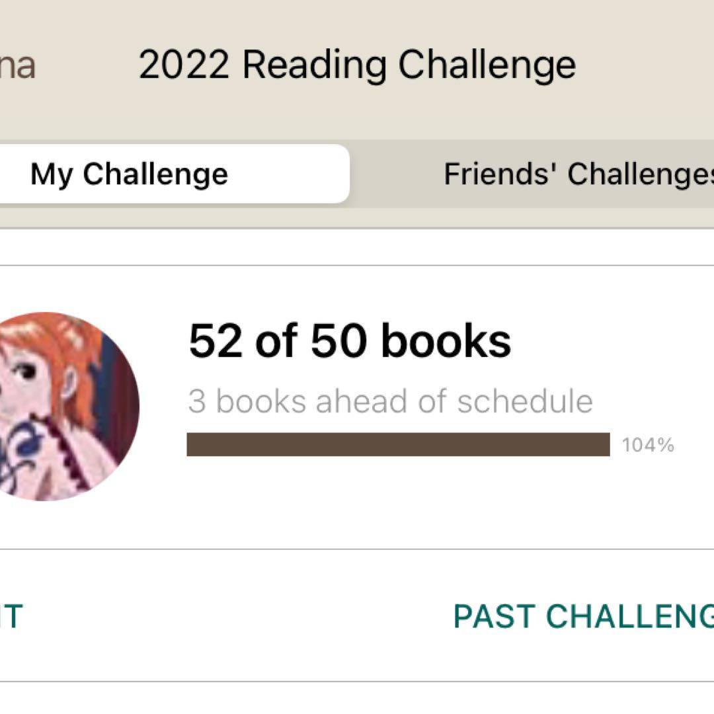Select the "3 books ahead of schedule" text
The height and width of the screenshot is (714, 714).
pyautogui.click(x=390, y=401)
